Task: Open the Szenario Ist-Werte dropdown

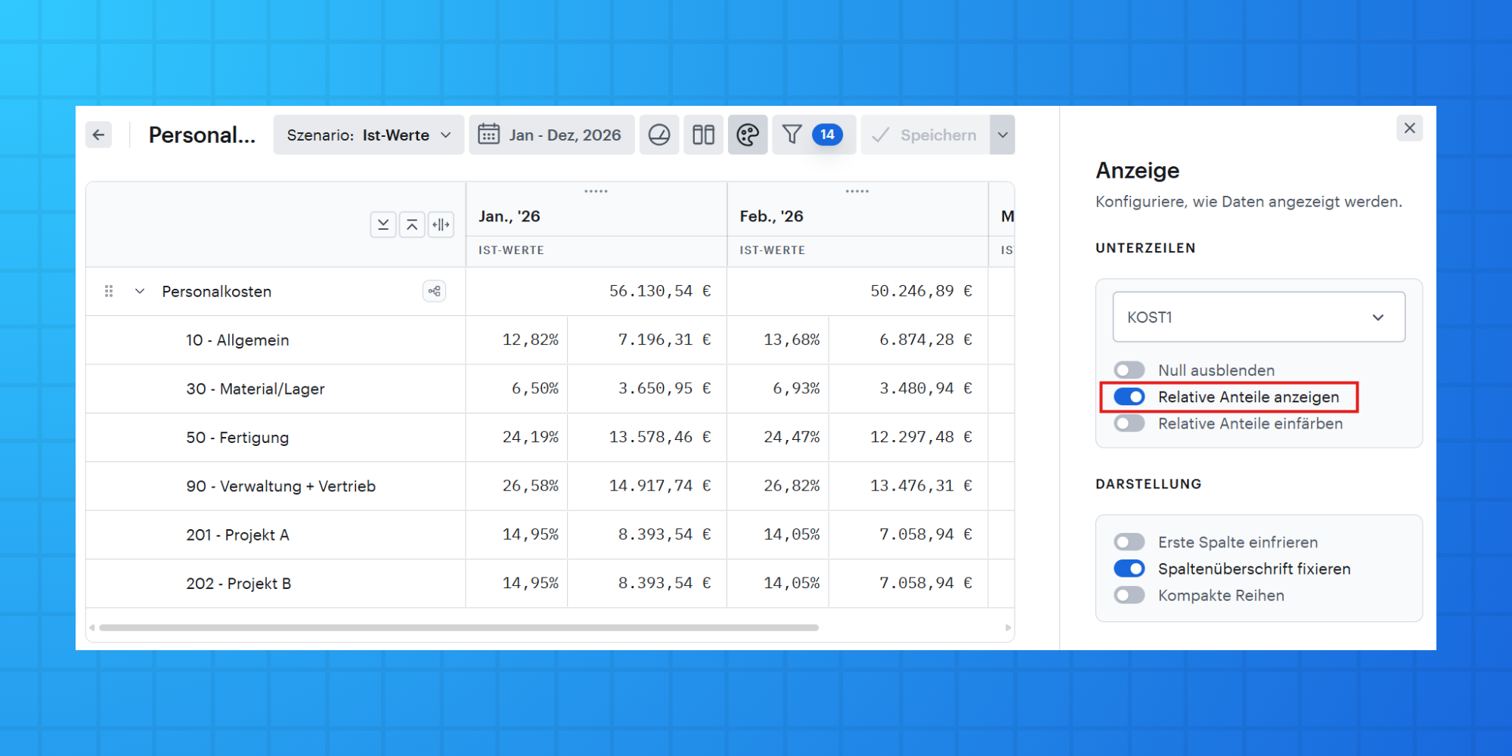Action: [369, 135]
